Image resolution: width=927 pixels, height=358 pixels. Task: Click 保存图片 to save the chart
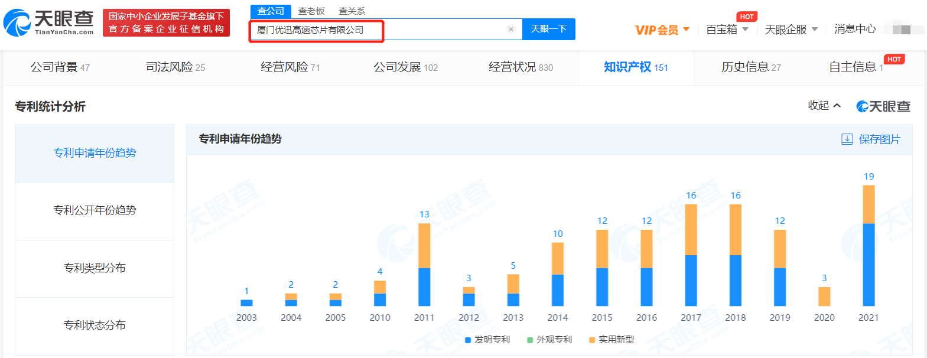(x=879, y=139)
